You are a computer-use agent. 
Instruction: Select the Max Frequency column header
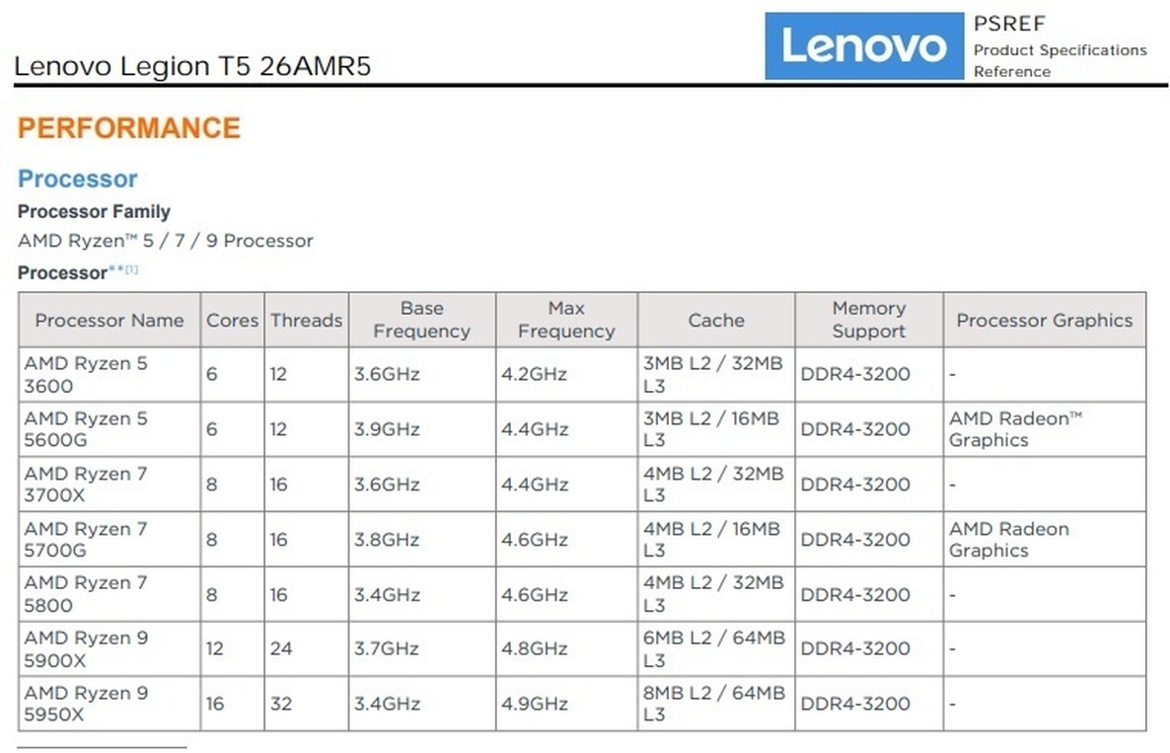point(566,320)
